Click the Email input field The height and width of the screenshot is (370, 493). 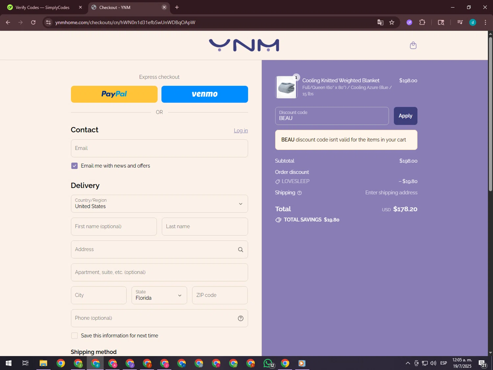pyautogui.click(x=159, y=148)
